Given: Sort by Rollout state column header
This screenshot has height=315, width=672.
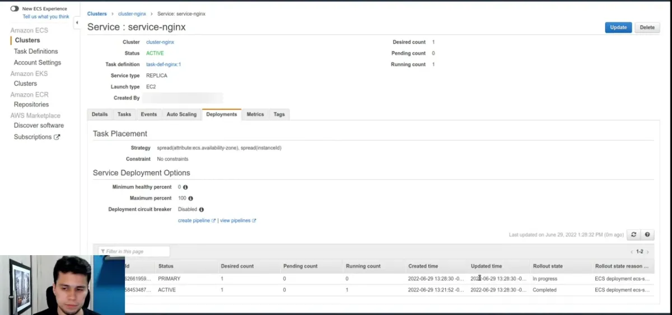Looking at the screenshot, I should [548, 266].
